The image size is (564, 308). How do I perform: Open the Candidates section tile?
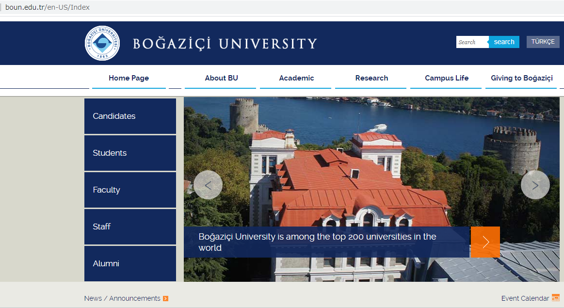click(x=130, y=116)
